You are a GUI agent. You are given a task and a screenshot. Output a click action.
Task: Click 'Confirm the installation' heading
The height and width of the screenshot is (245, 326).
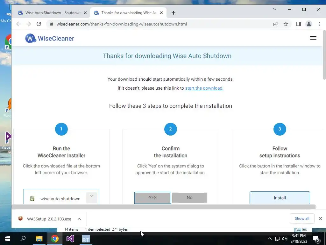171,152
